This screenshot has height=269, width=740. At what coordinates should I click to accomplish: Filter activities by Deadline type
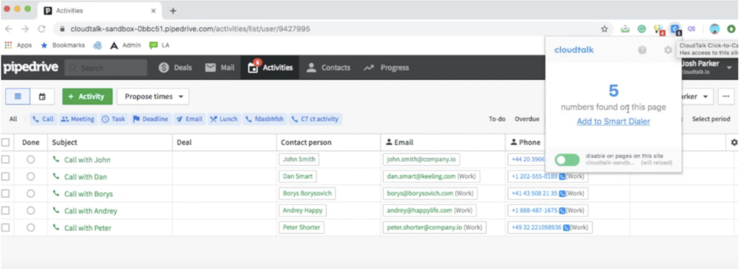click(150, 119)
